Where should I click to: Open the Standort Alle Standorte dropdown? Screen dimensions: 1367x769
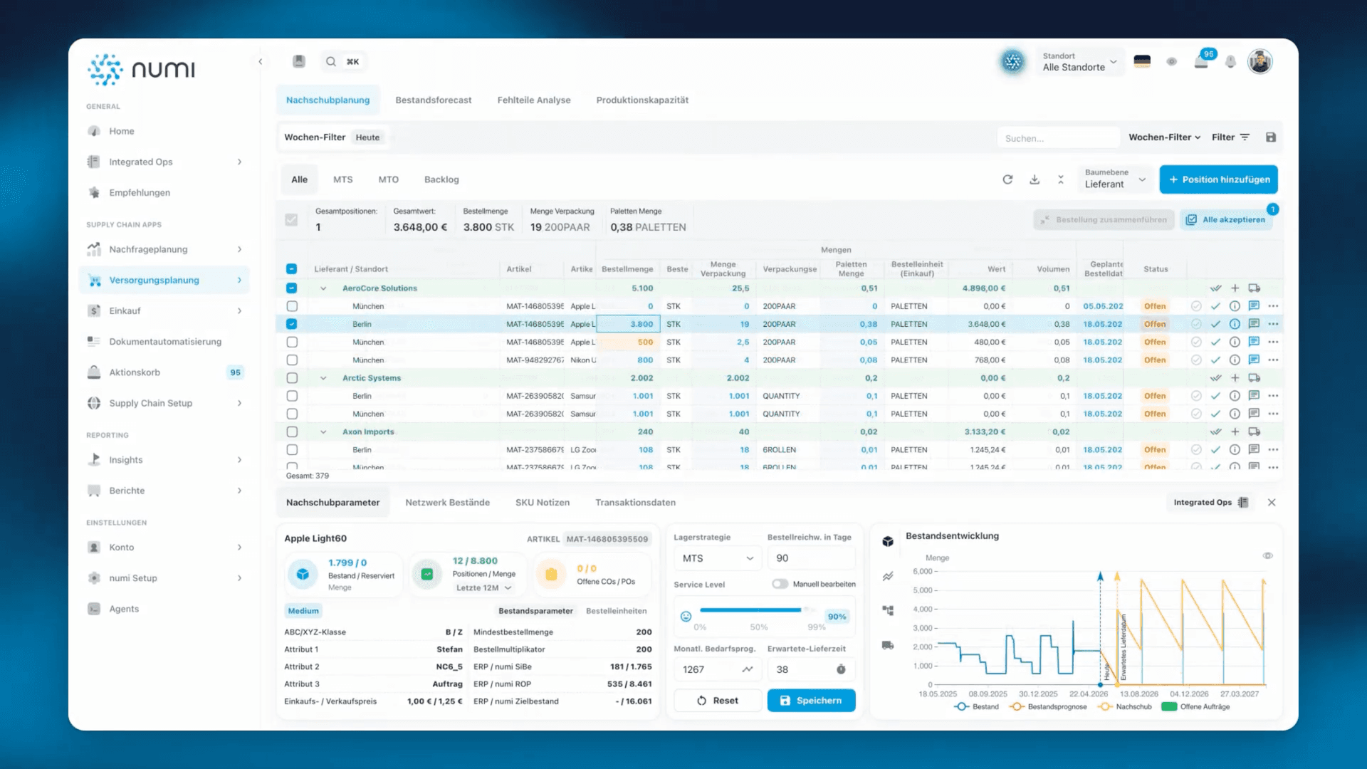coord(1079,62)
